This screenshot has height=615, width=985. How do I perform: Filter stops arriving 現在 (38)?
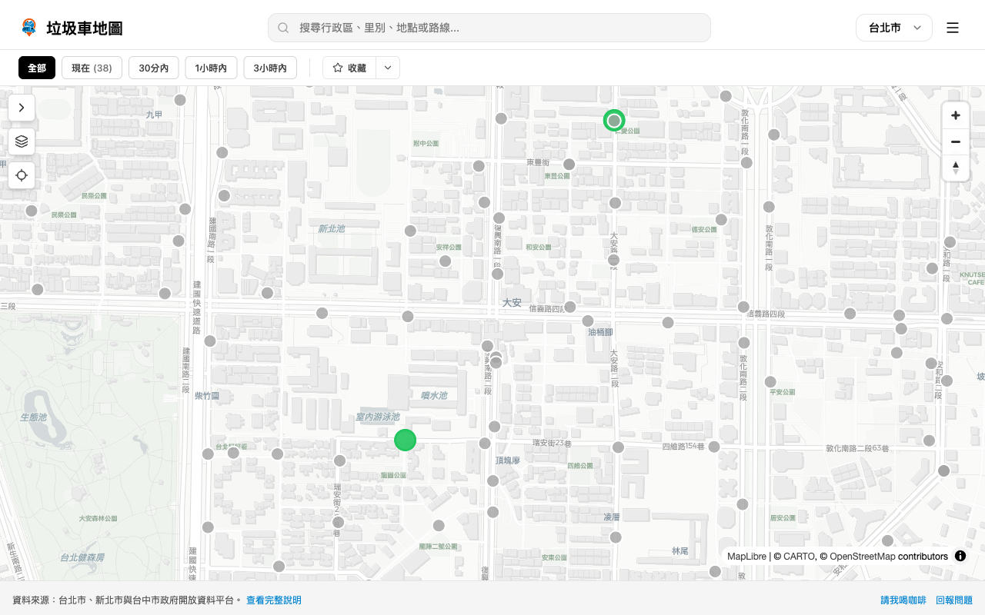92,68
